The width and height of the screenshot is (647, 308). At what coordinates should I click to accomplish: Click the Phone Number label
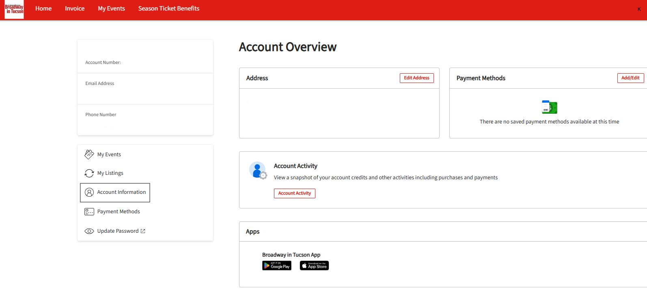click(x=101, y=115)
